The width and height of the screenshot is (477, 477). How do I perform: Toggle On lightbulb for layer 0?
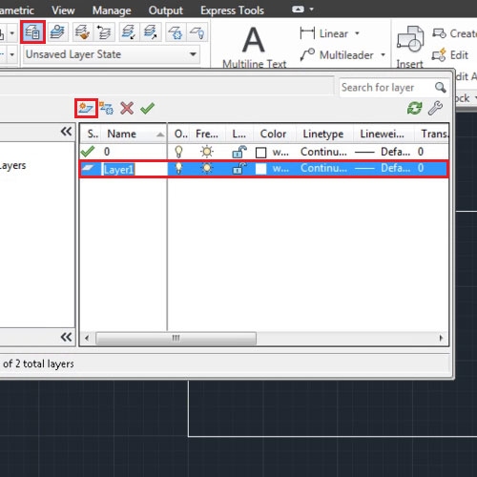[178, 152]
